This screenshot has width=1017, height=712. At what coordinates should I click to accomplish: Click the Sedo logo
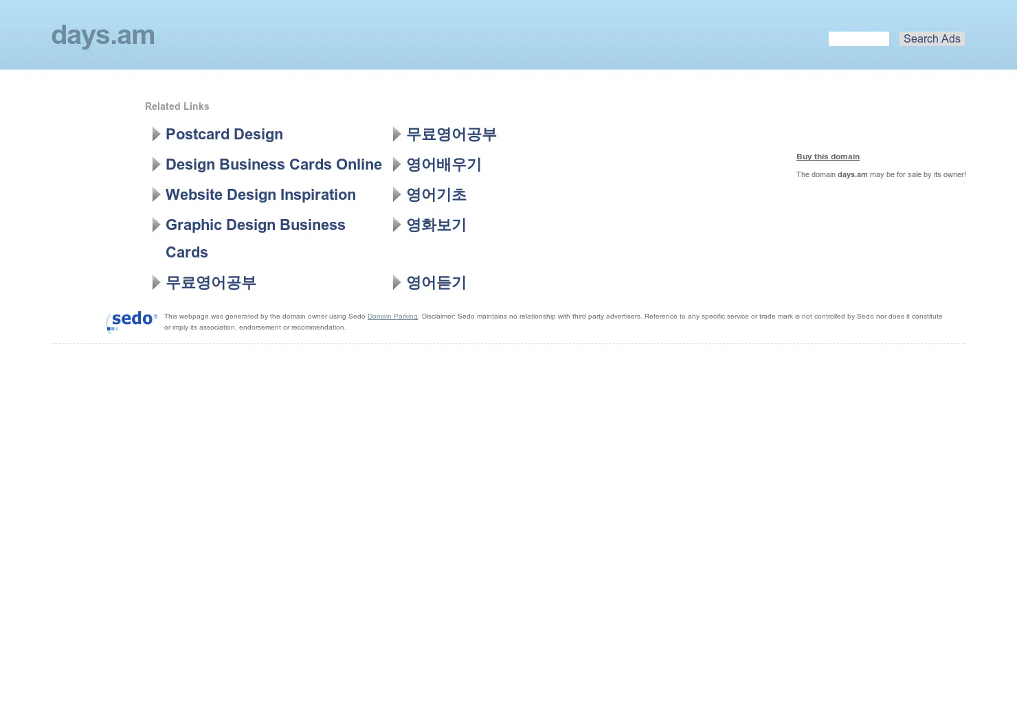pos(132,321)
